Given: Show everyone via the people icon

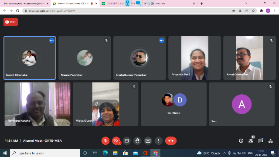Looking at the screenshot, I should pos(251,141).
